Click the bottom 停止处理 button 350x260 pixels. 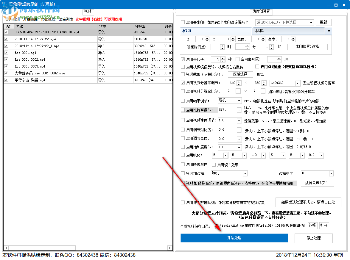pyautogui.click(x=313, y=238)
